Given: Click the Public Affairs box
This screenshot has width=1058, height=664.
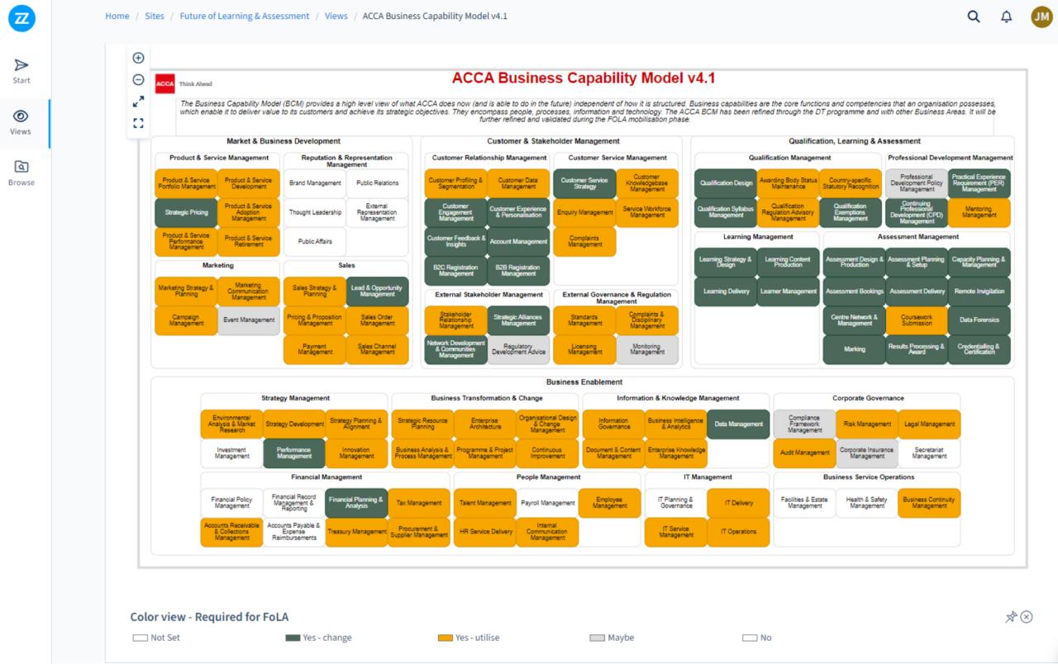Looking at the screenshot, I should (315, 242).
